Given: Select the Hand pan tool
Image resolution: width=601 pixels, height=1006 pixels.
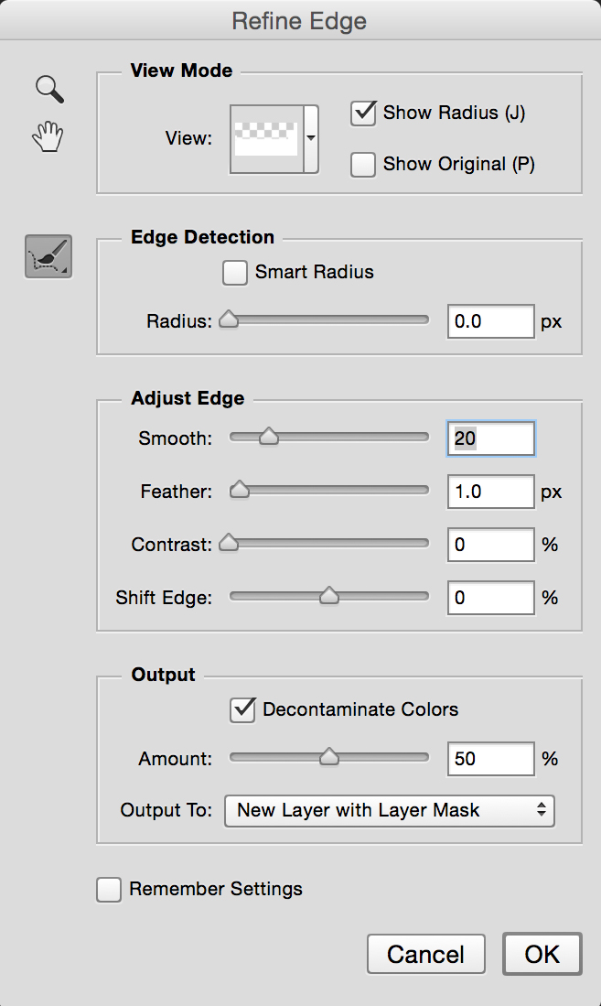Looking at the screenshot, I should point(48,136).
